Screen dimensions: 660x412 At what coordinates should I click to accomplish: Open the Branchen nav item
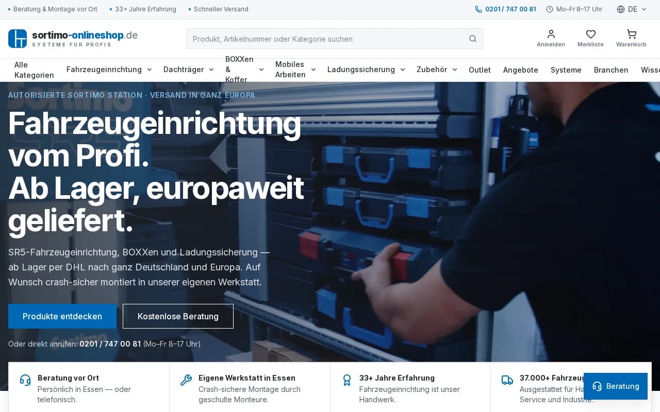click(611, 70)
